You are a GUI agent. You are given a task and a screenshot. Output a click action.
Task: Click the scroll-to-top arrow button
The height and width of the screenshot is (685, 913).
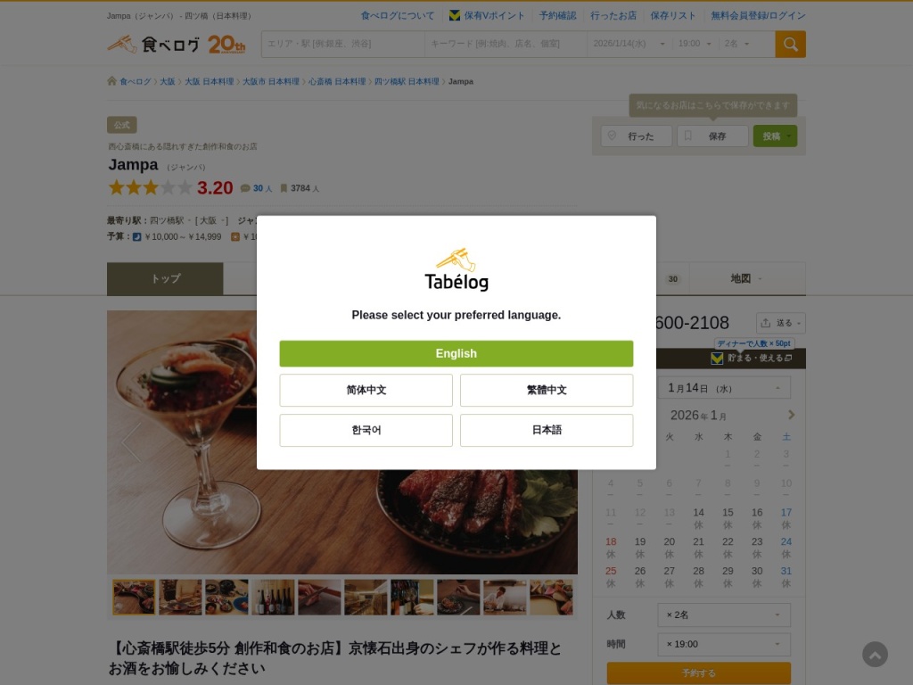tap(875, 655)
